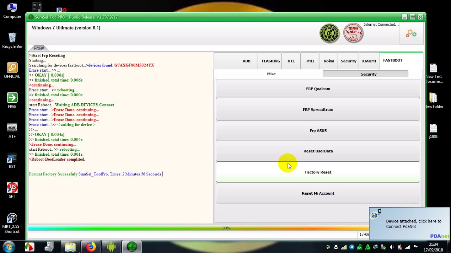451x253 pixels.
Task: Click the 100% progress bar
Action: click(x=225, y=228)
